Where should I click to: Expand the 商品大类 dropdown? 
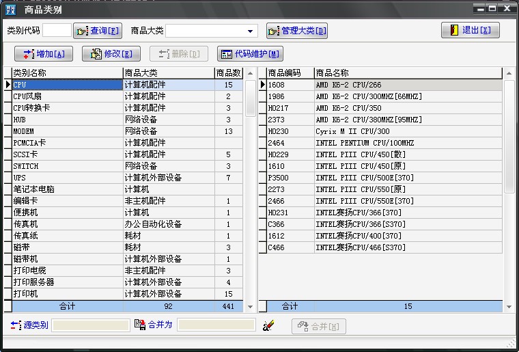[250, 31]
